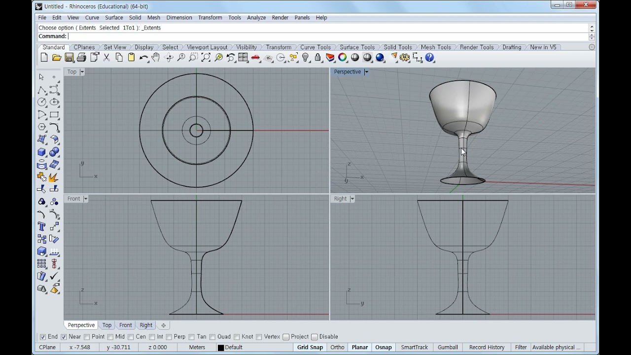Open the Perspective viewport dropdown arrow
The height and width of the screenshot is (355, 631).
click(366, 72)
